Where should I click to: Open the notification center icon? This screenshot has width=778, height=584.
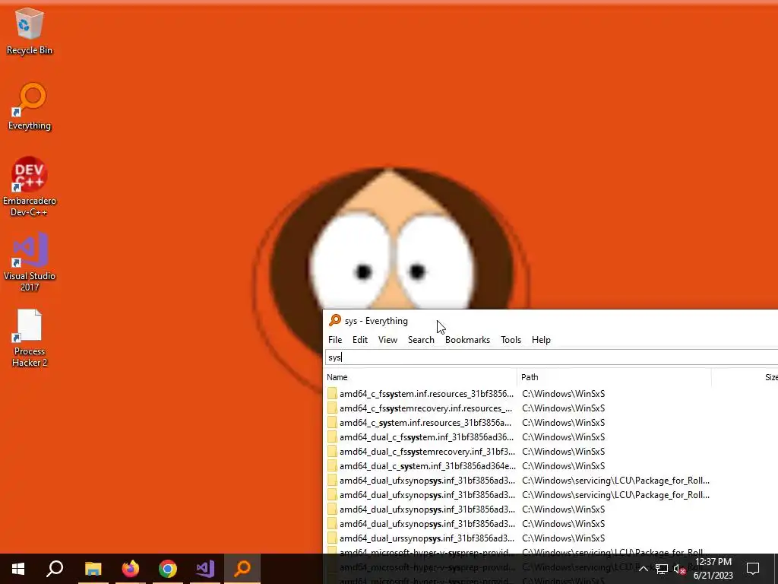tap(753, 569)
